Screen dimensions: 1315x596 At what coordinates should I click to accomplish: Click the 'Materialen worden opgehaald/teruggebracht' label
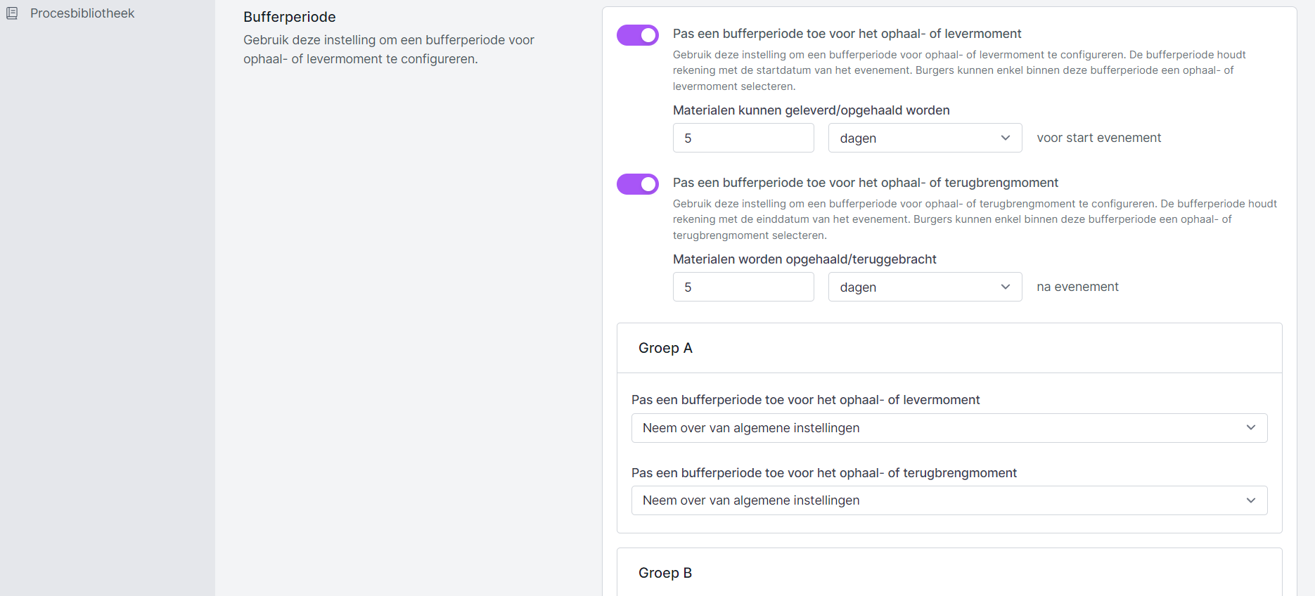(x=804, y=259)
